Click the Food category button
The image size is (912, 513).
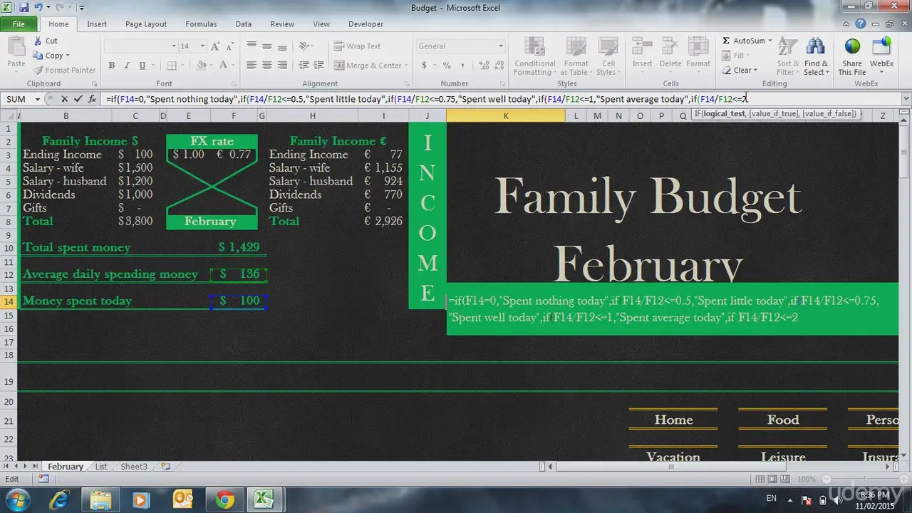(x=783, y=420)
